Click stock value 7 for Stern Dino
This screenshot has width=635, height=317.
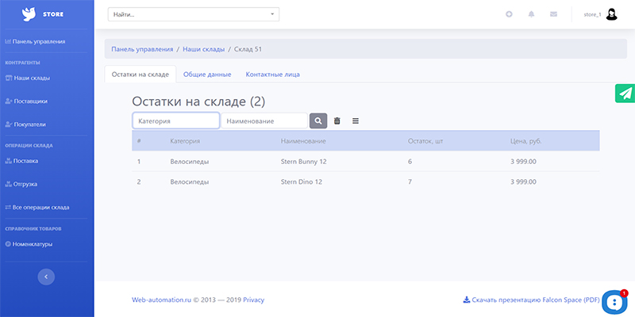pyautogui.click(x=410, y=182)
